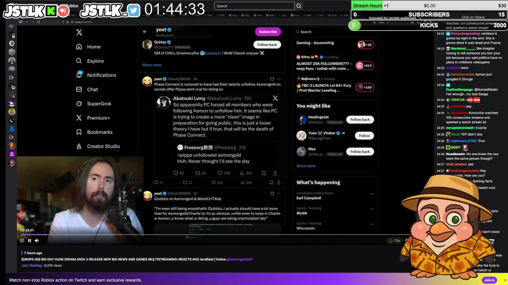Viewport: 508px width, 285px height.
Task: Open the X logo home link
Action: (79, 32)
